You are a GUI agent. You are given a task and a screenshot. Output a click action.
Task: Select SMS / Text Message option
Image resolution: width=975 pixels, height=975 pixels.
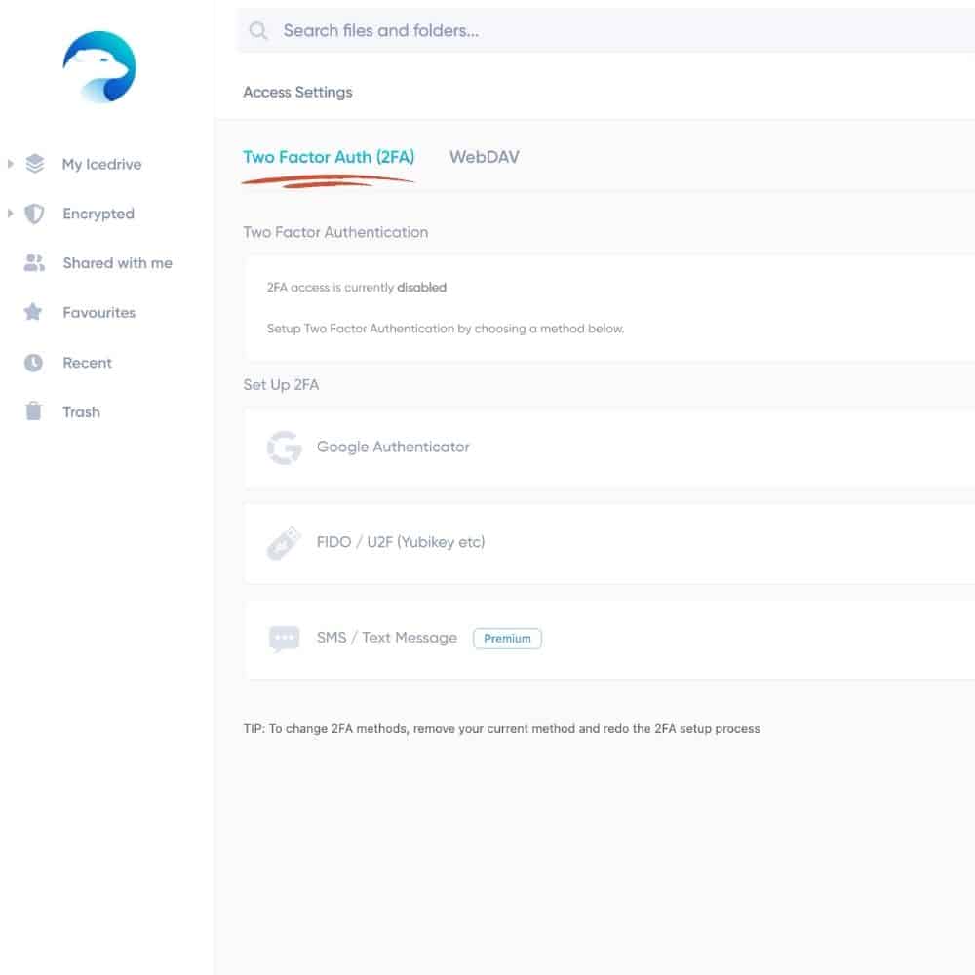(x=609, y=639)
